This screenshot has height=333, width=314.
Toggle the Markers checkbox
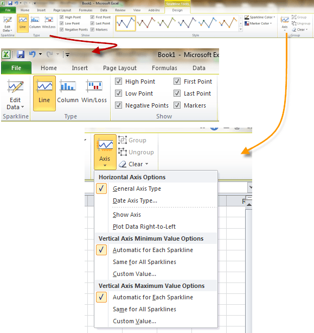[x=177, y=105]
